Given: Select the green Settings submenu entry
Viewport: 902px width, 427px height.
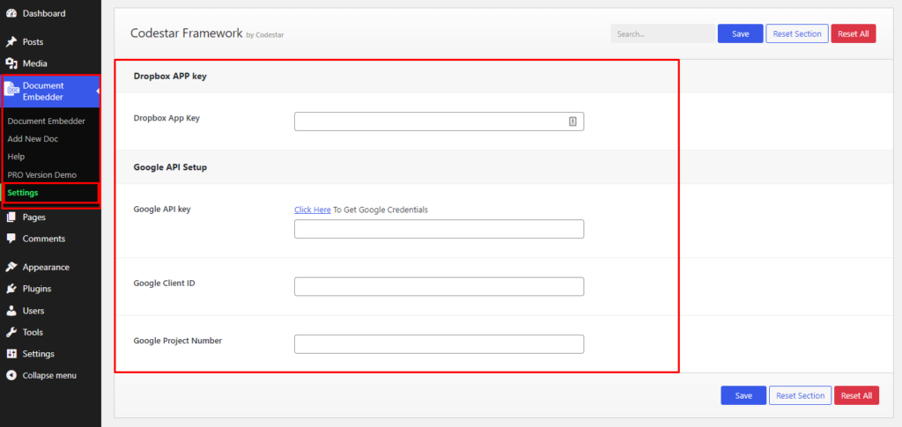Looking at the screenshot, I should pos(23,193).
